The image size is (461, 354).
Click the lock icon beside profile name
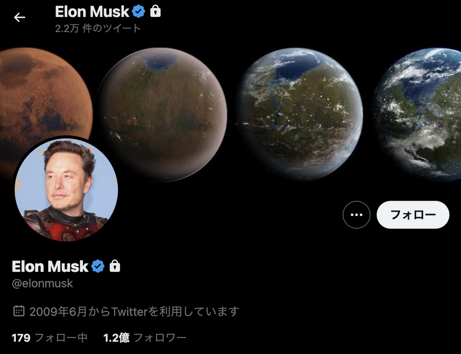coord(115,266)
